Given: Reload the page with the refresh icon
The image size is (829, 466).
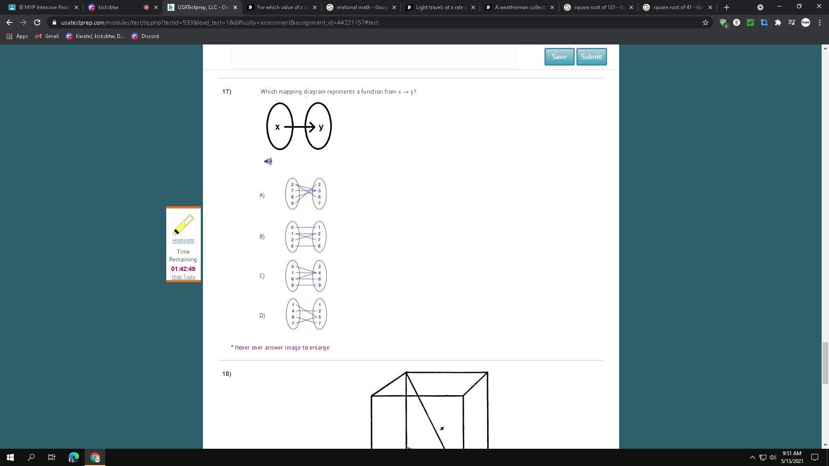Looking at the screenshot, I should [x=37, y=22].
